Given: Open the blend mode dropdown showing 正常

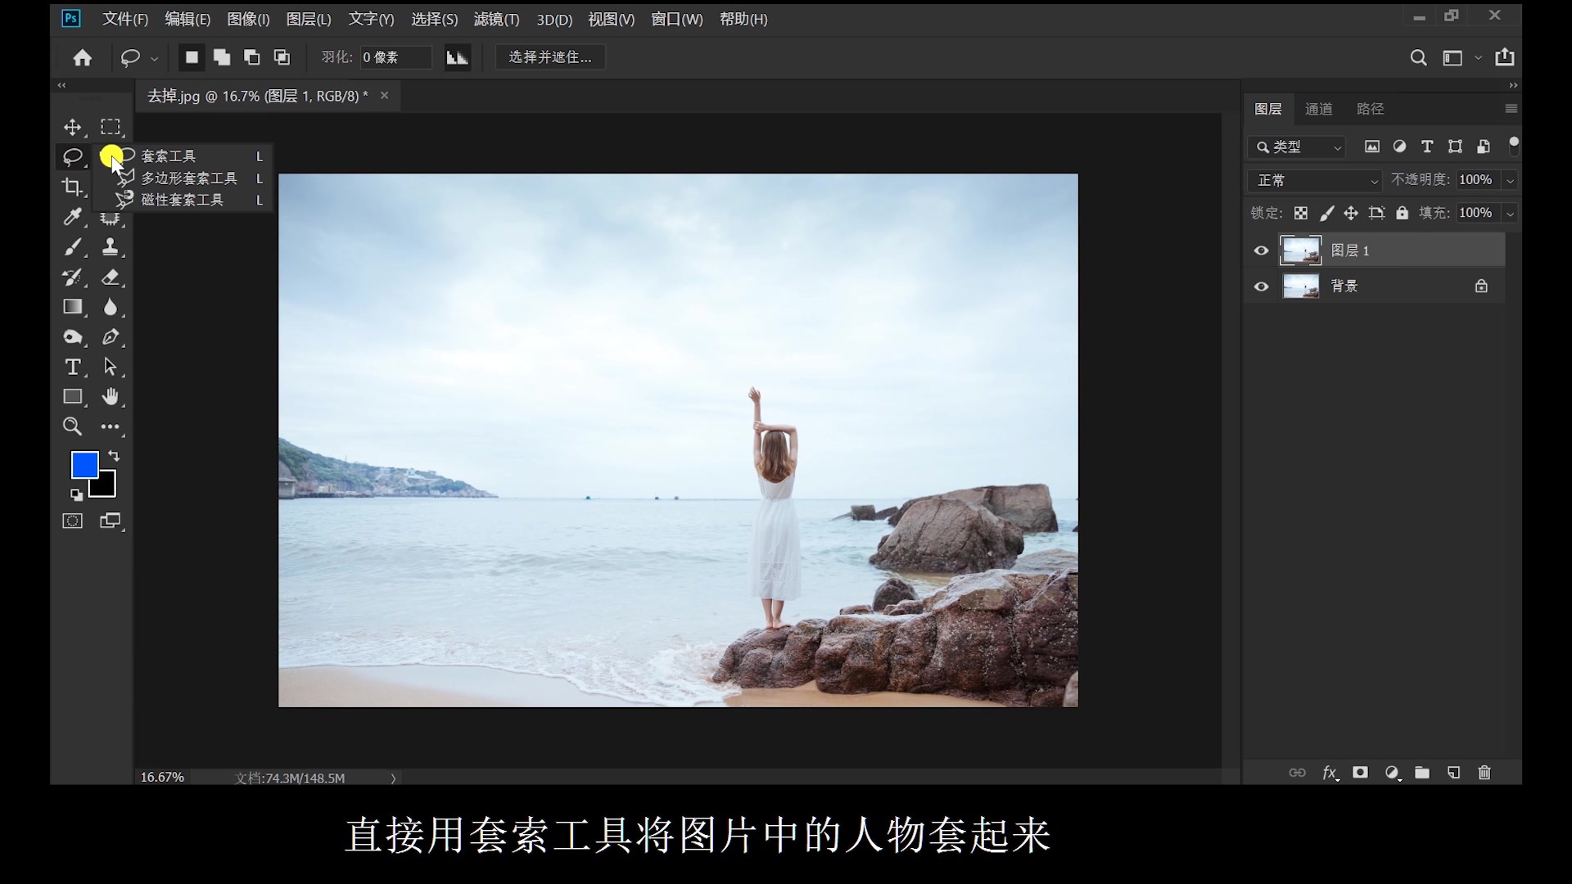Looking at the screenshot, I should coord(1314,180).
